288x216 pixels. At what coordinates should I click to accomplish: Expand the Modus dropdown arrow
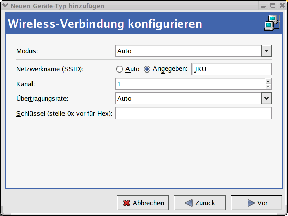(266, 51)
